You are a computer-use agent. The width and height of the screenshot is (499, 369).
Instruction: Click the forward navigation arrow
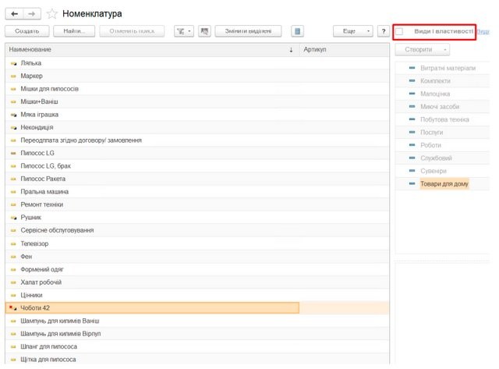[x=31, y=14]
